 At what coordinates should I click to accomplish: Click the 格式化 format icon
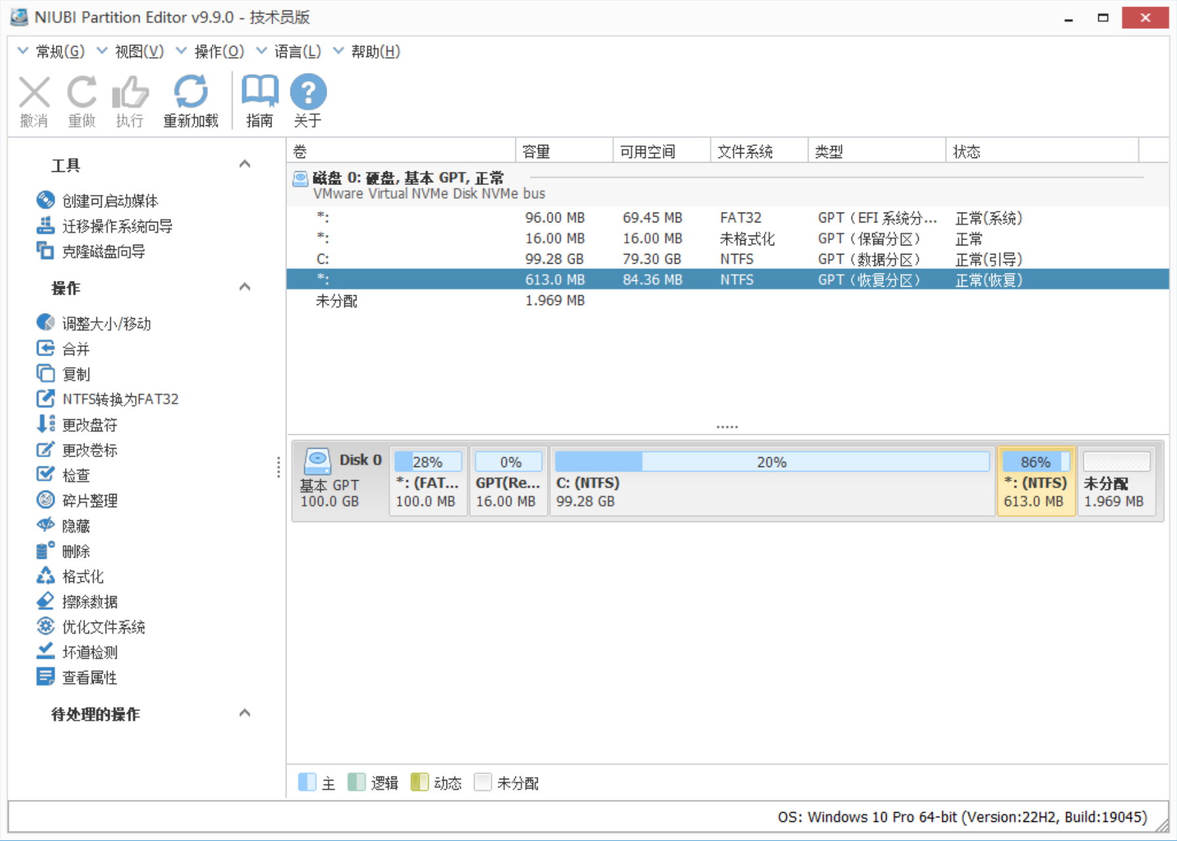pyautogui.click(x=45, y=576)
